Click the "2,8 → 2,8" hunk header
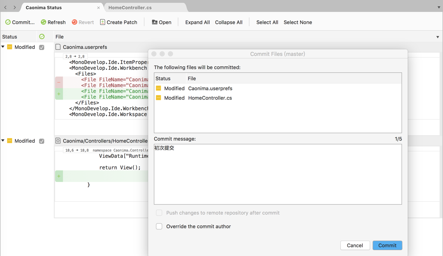 coord(75,56)
